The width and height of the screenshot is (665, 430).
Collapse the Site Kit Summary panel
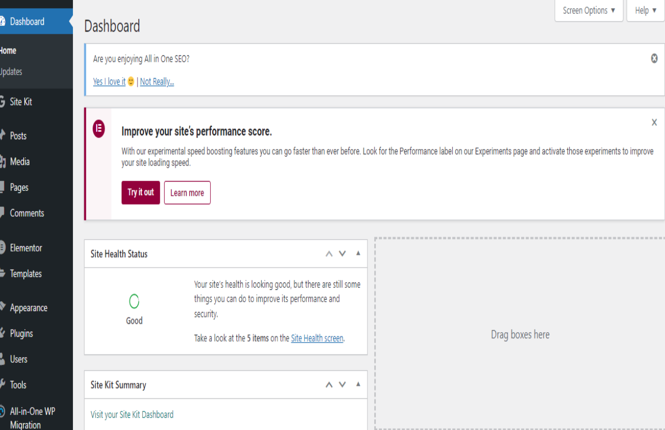358,384
